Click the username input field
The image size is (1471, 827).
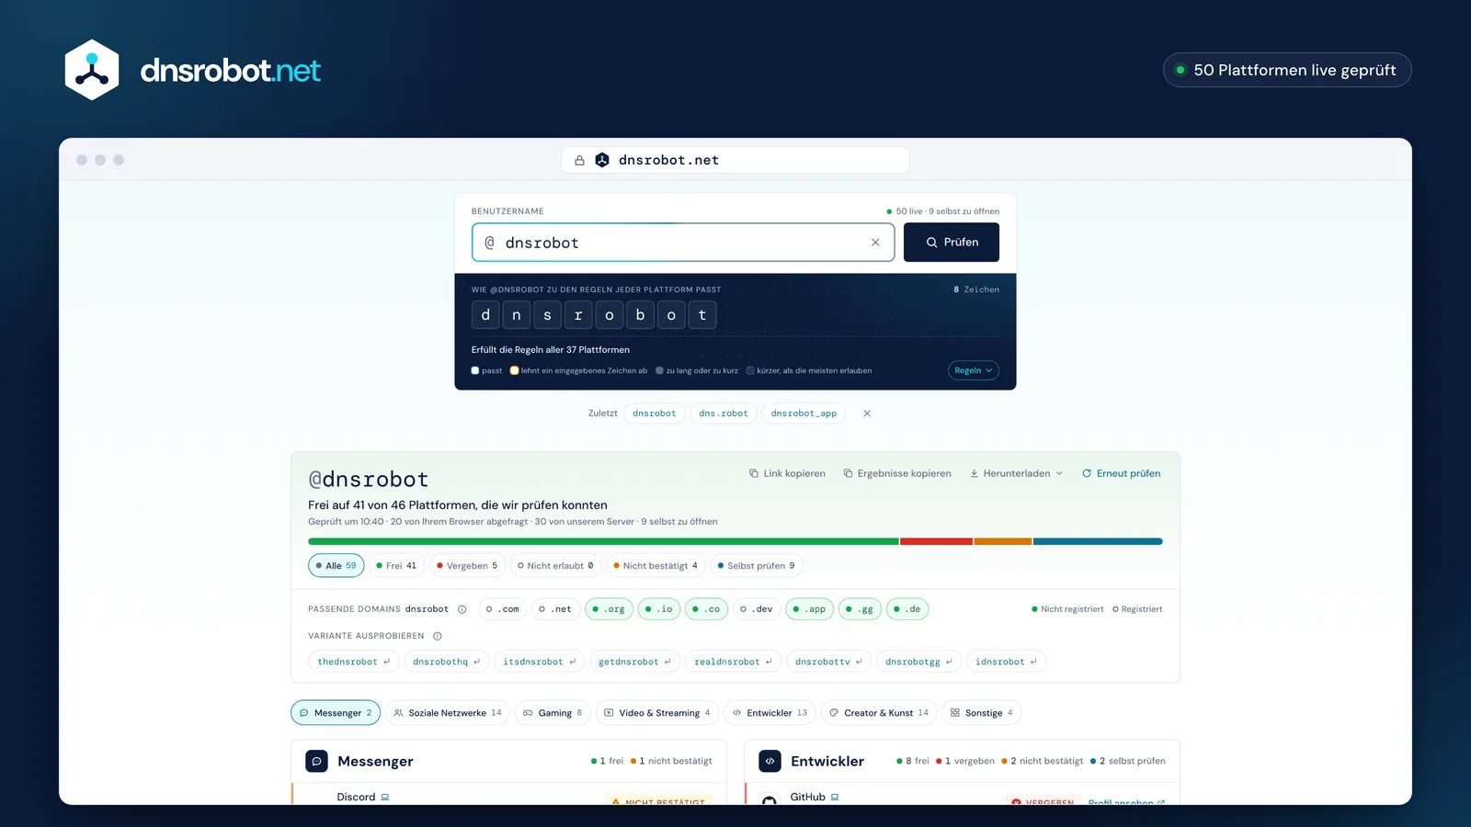tap(683, 243)
